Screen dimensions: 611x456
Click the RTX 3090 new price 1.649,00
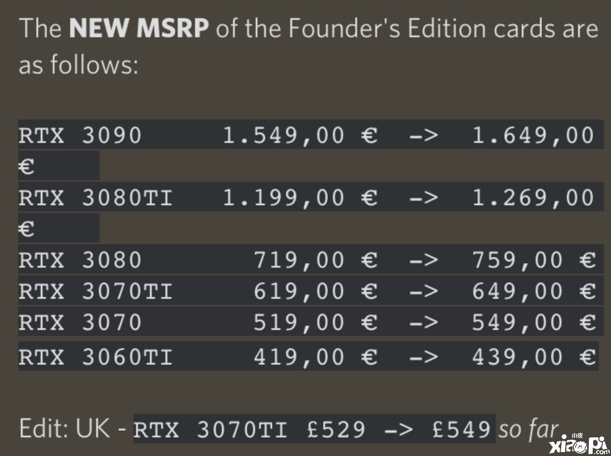click(x=533, y=135)
